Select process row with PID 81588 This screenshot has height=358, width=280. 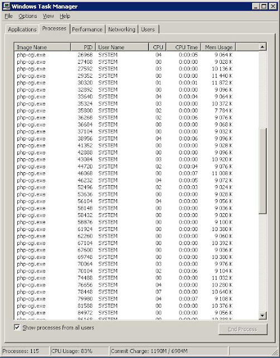coord(137,306)
